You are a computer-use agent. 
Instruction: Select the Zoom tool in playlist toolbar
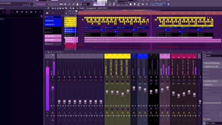[x=71, y=8]
